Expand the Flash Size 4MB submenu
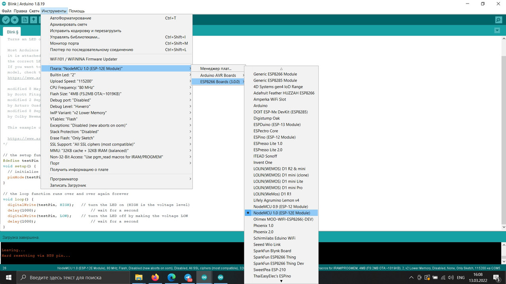 pyautogui.click(x=117, y=94)
